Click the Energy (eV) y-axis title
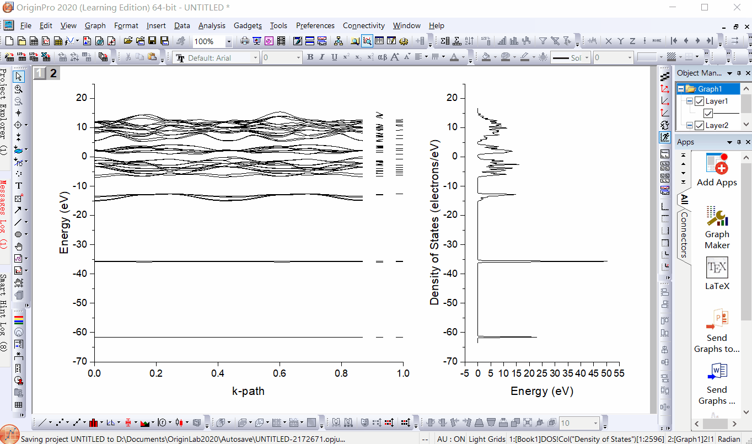Screen dimensions: 752x444 point(65,223)
